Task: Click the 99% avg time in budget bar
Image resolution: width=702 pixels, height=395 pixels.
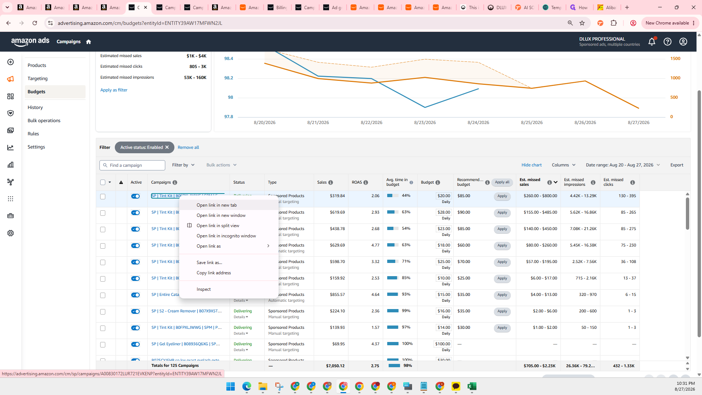Action: tap(393, 311)
